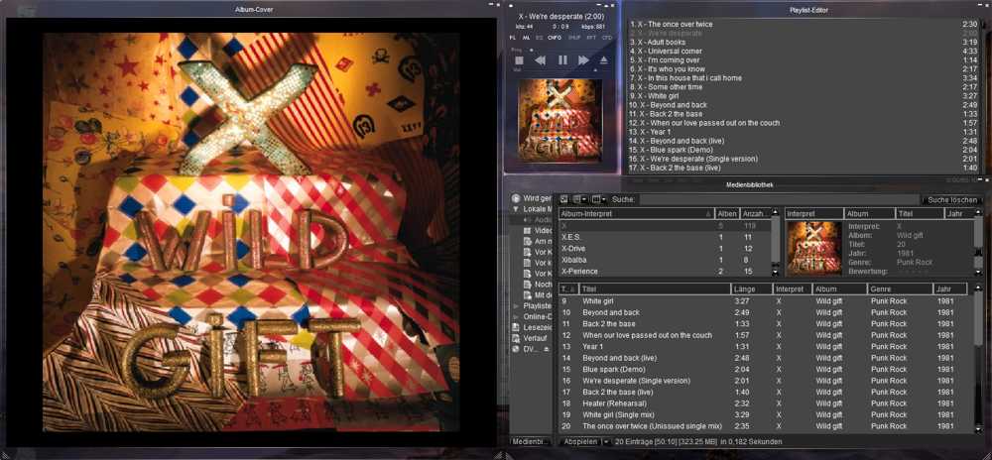Expand the Playlisten tree node
The image size is (992, 460).
[x=516, y=306]
